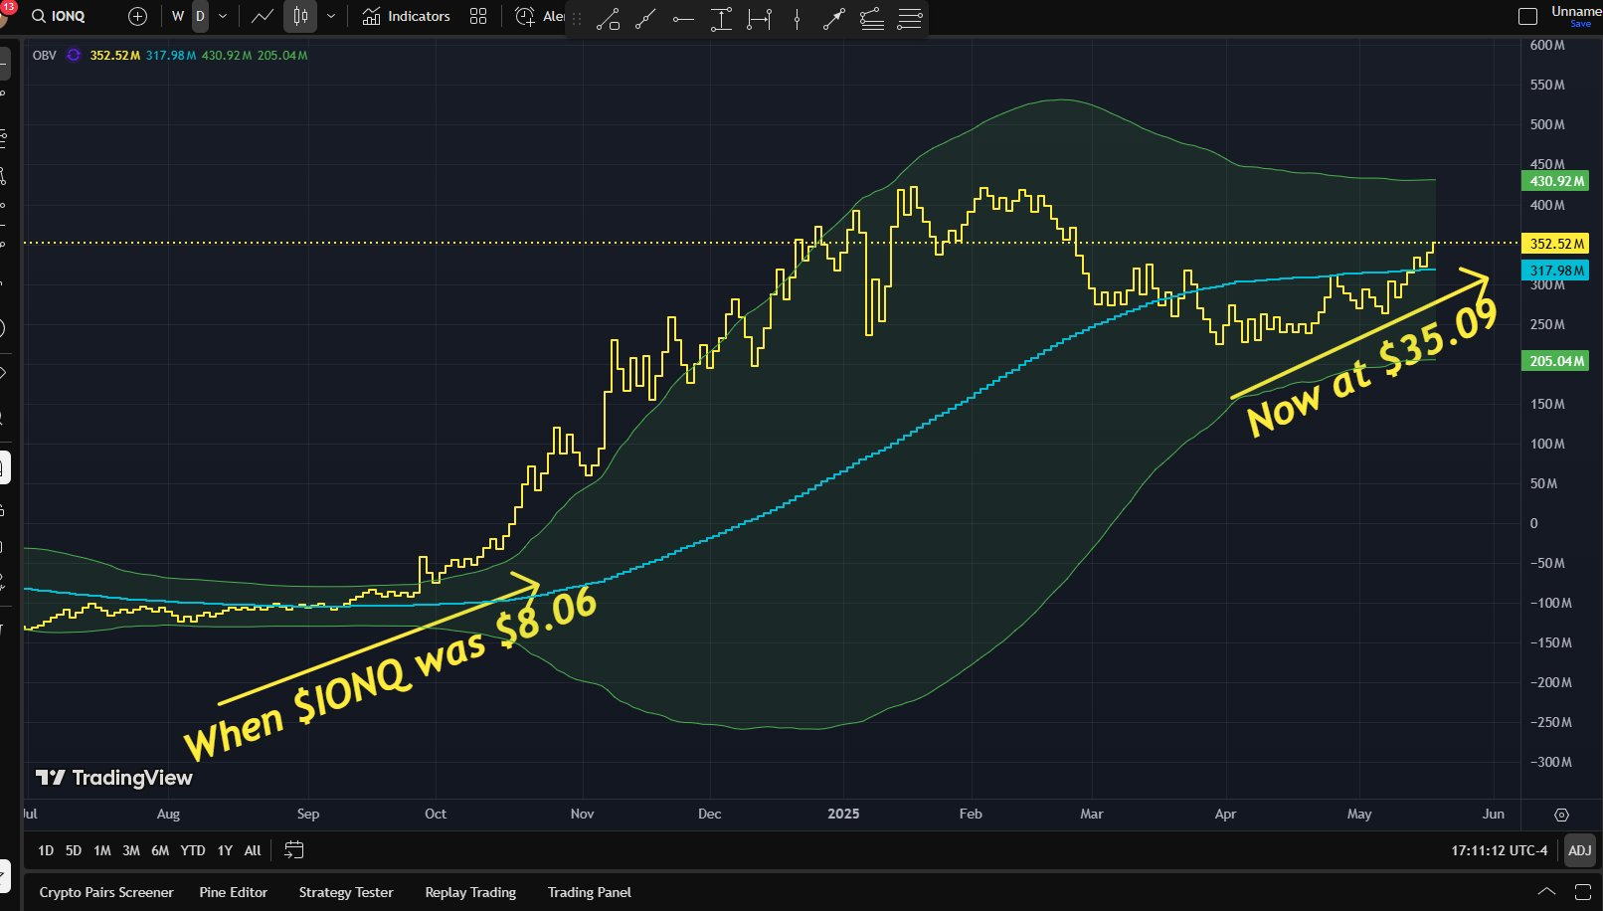
Task: Select the first line tool with square endpoint
Action: pos(608,19)
